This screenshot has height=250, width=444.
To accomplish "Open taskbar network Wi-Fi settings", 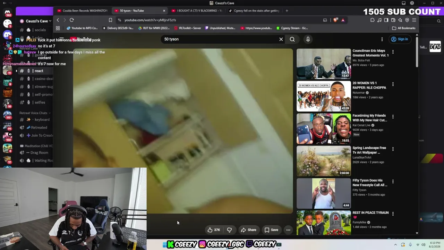I will click(418, 245).
